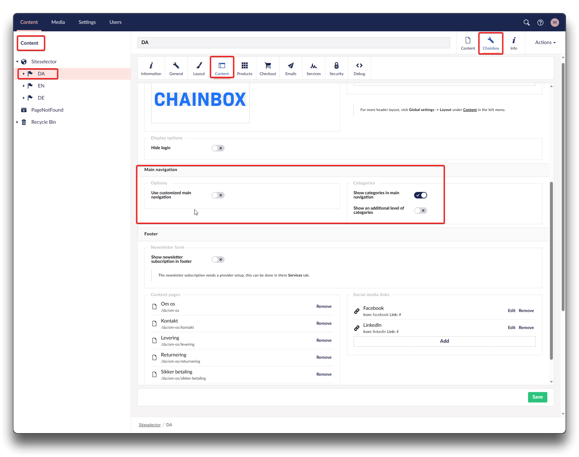Image resolution: width=579 pixels, height=457 pixels.
Task: Click the PageNotFound node icon
Action: (24, 110)
